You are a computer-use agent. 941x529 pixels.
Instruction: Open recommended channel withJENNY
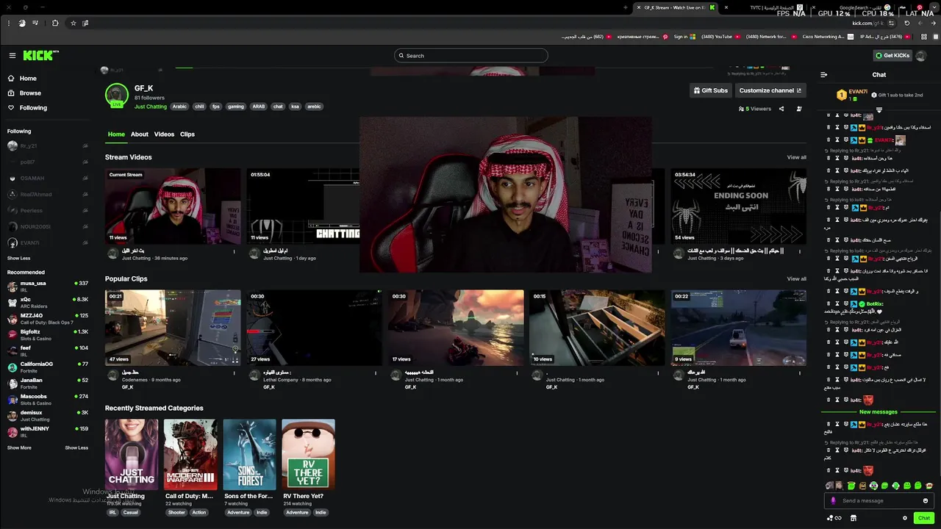[x=48, y=432]
